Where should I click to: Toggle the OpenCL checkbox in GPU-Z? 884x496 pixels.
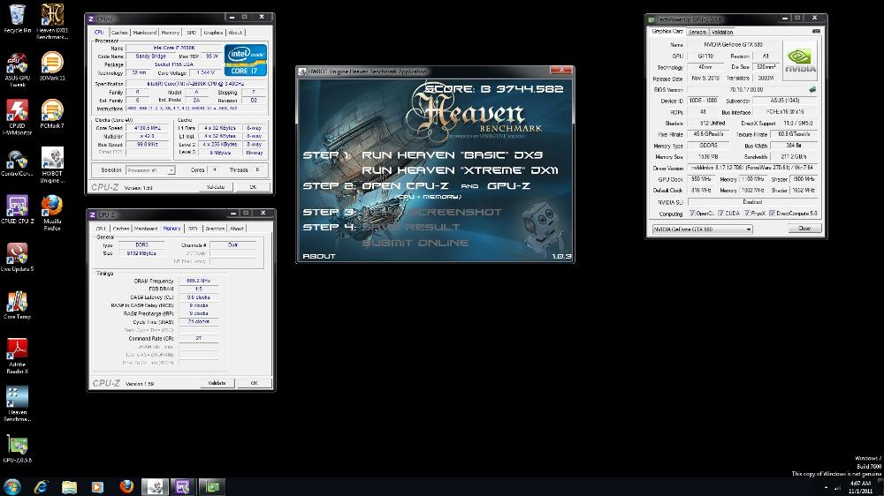click(x=692, y=214)
